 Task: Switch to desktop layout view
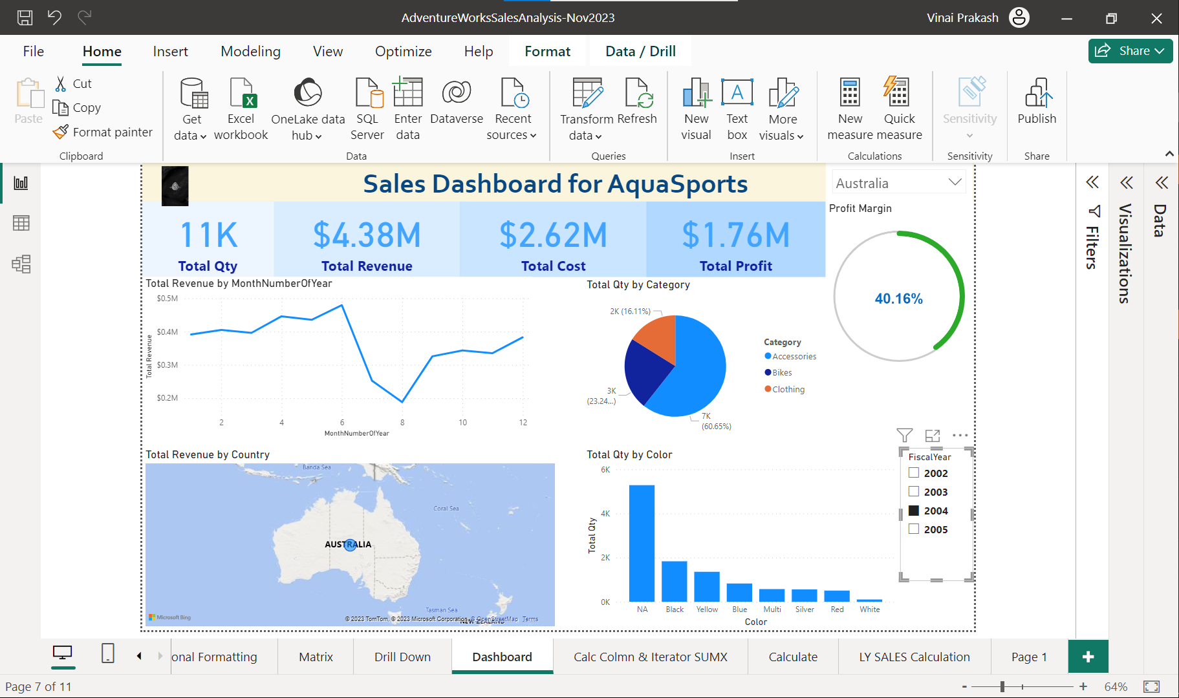(62, 653)
